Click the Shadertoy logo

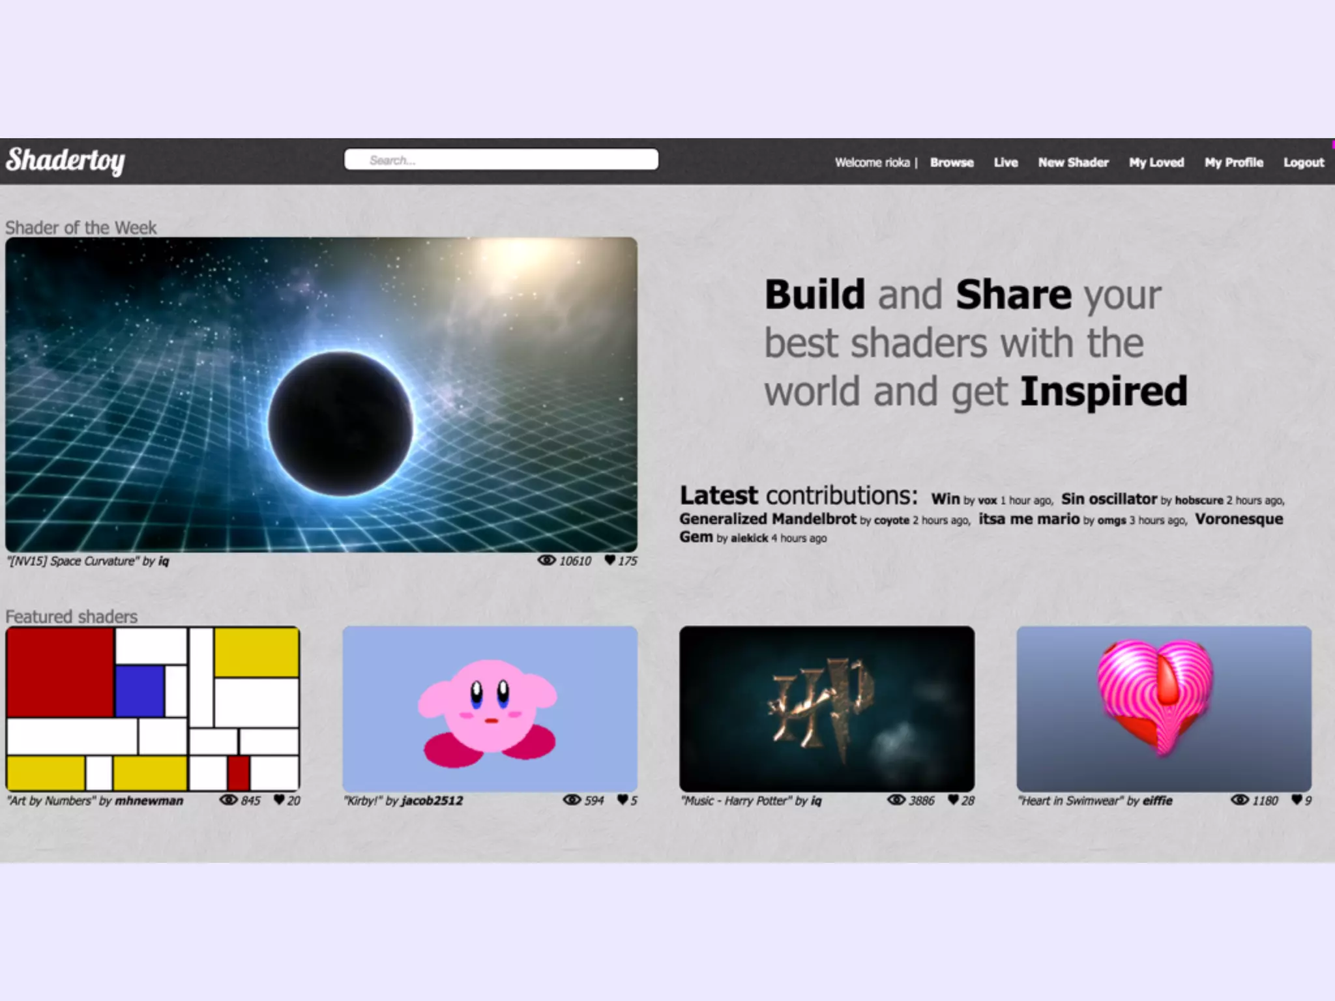pos(65,160)
